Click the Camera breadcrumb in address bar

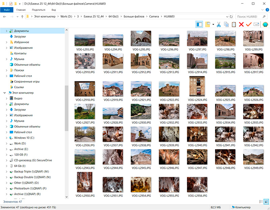155,16
